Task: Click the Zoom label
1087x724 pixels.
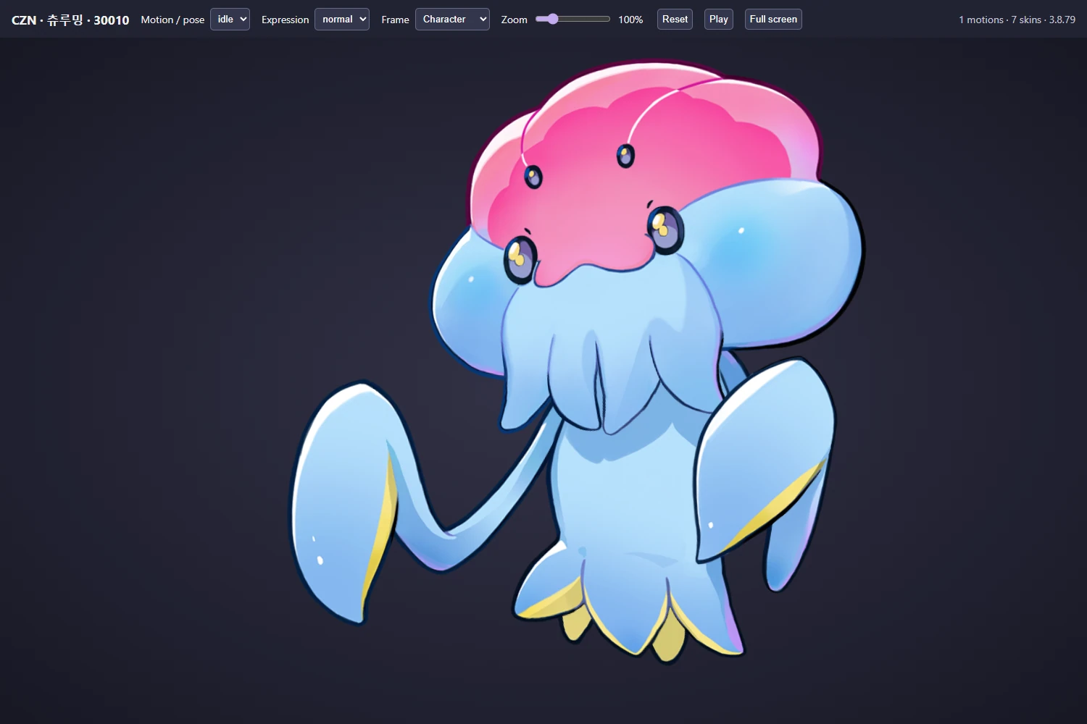Action: [514, 20]
